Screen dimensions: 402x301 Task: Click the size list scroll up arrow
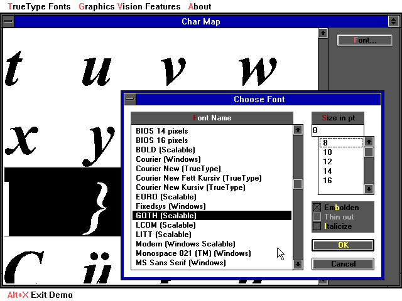(369, 142)
